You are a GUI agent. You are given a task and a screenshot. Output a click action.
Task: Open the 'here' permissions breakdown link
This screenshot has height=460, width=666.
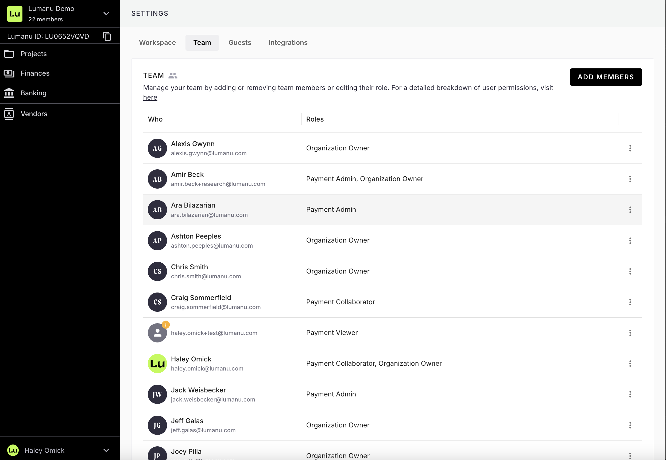tap(150, 98)
